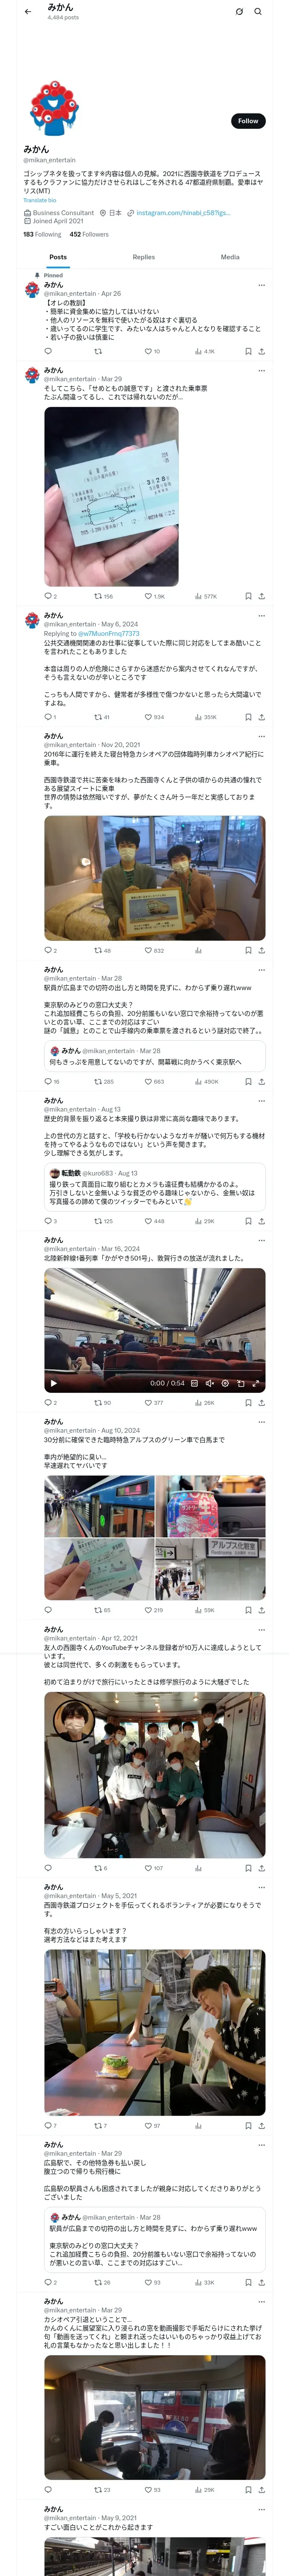The image size is (289, 2576).
Task: Go back using the top-left arrow
Action: coord(28,12)
